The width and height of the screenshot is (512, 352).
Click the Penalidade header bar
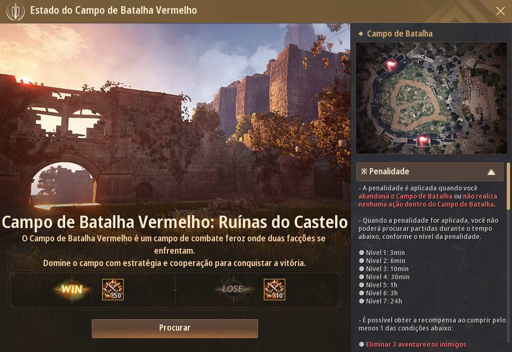pos(429,172)
